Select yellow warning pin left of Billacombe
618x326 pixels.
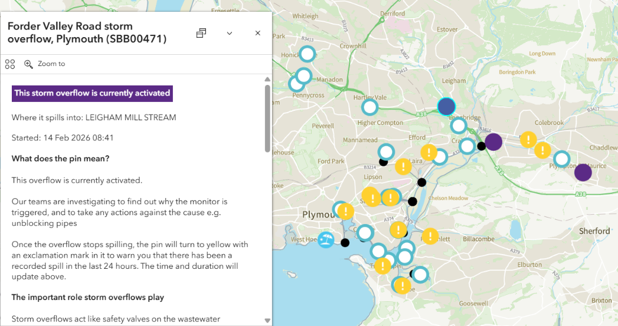point(430,235)
